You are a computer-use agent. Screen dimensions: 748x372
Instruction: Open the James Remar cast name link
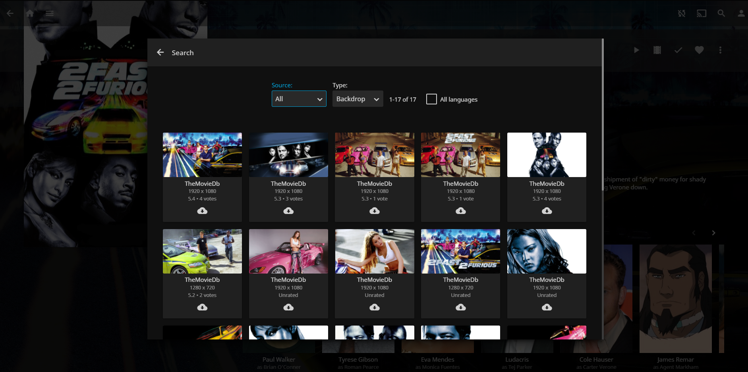[x=676, y=360]
